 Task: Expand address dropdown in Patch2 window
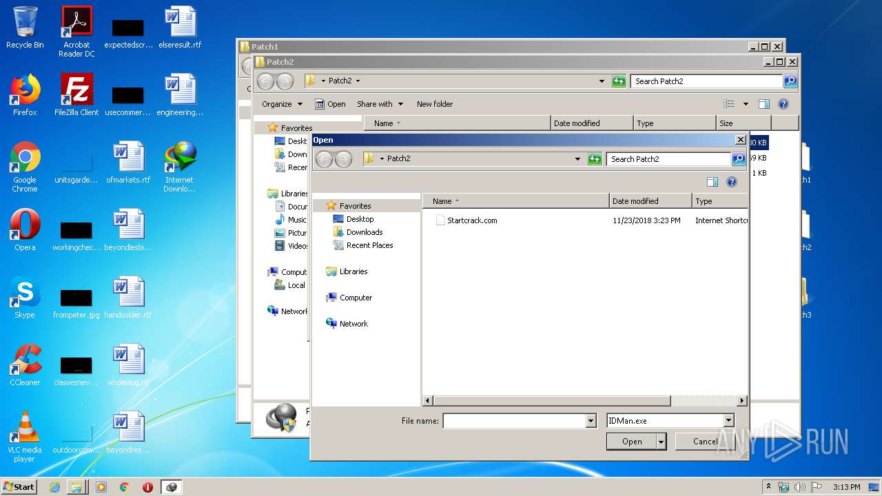(x=602, y=81)
